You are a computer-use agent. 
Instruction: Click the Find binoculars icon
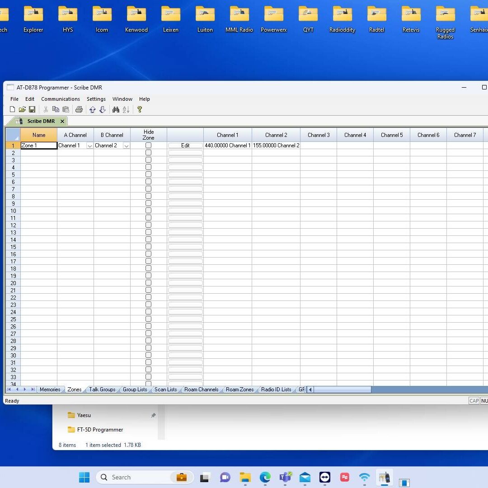click(x=116, y=109)
